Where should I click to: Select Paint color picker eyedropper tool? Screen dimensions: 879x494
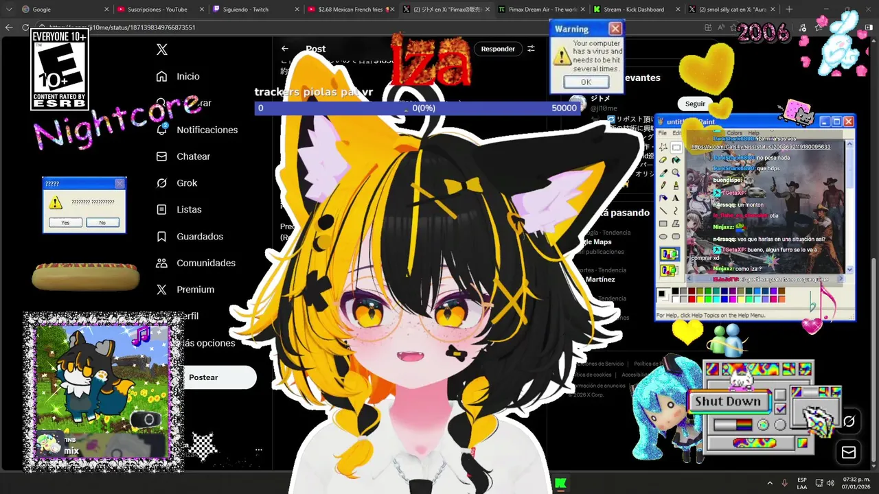tap(663, 173)
